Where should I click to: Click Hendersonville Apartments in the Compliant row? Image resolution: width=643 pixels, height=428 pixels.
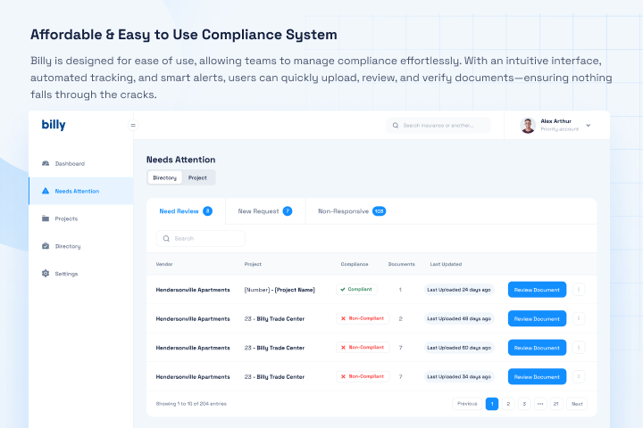point(193,290)
